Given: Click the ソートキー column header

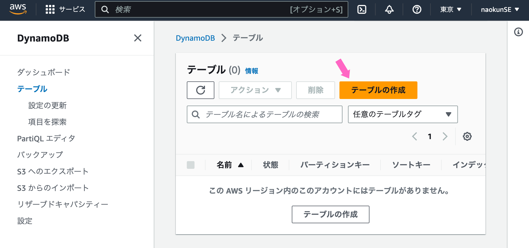Looking at the screenshot, I should pos(411,165).
